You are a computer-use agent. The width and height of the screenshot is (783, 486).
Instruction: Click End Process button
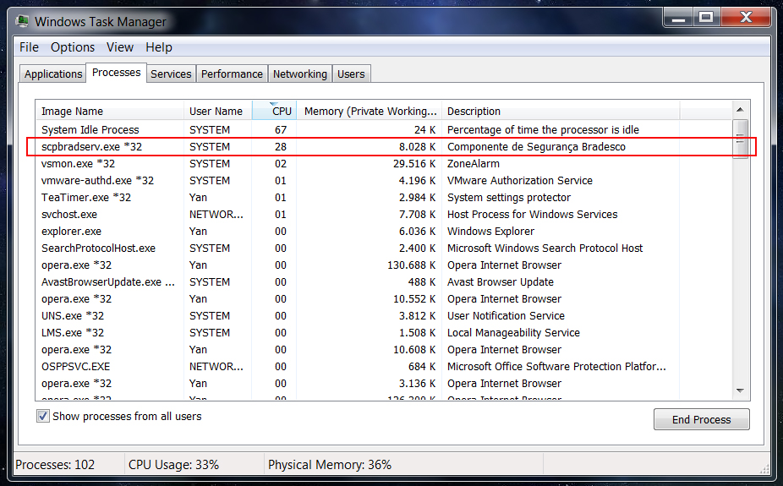point(701,419)
